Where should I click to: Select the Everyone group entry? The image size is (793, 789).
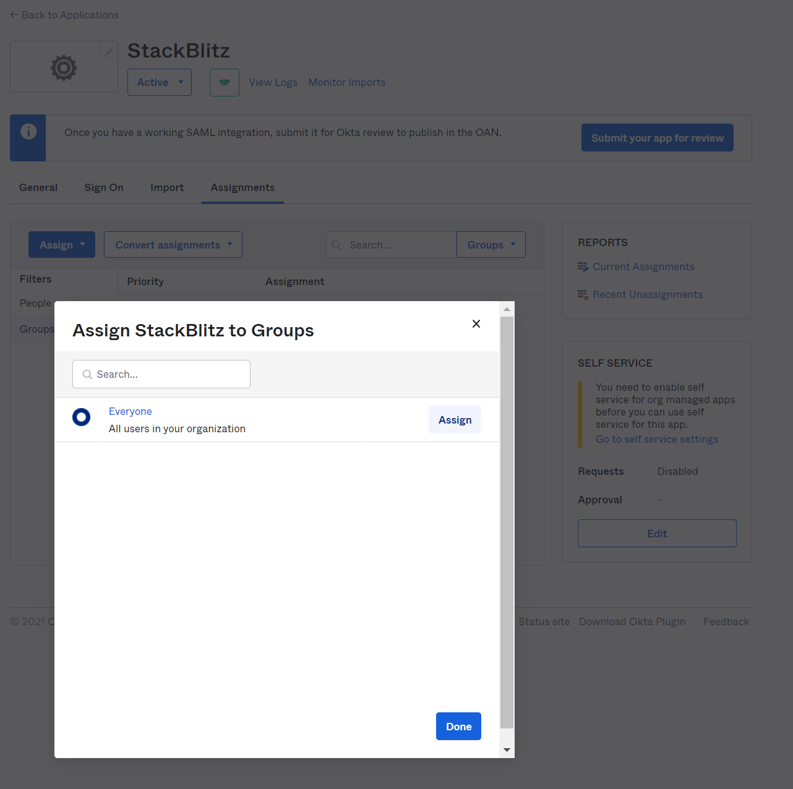pos(130,411)
